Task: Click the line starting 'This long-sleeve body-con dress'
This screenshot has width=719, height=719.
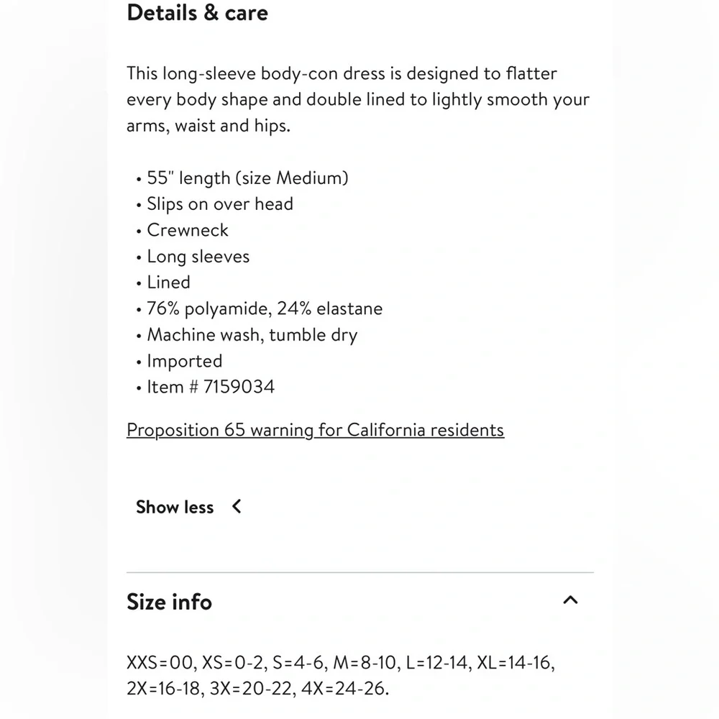Action: (x=342, y=73)
